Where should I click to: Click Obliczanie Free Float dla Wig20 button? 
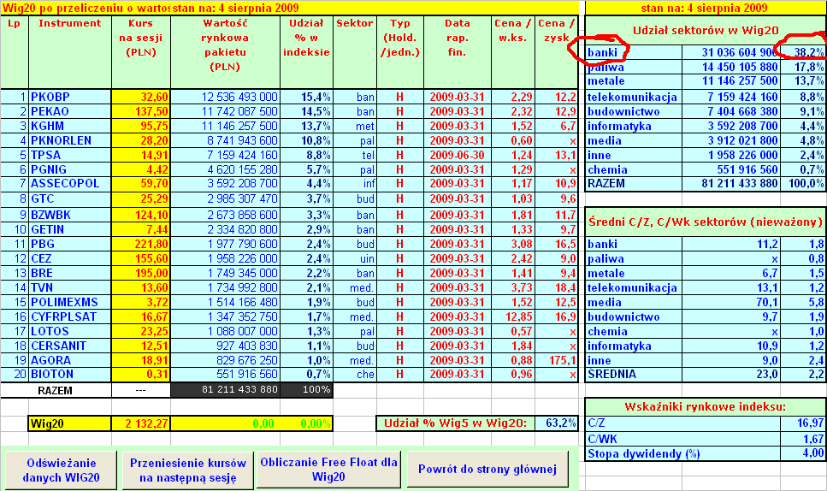[328, 469]
